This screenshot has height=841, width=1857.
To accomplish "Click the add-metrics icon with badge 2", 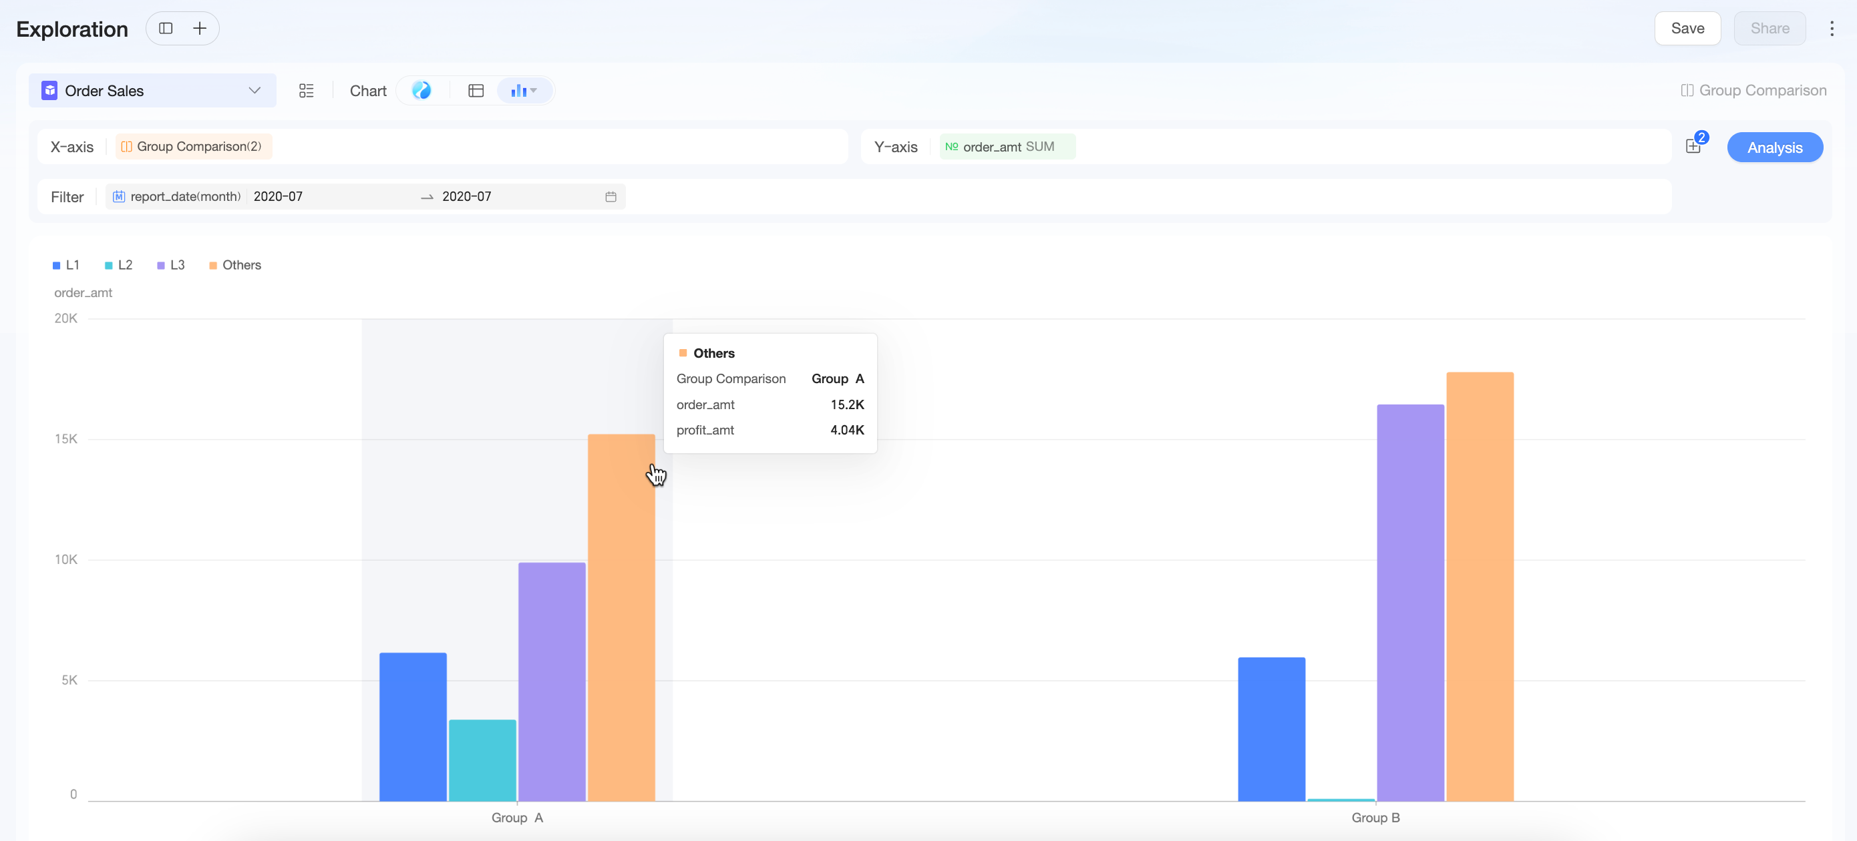I will point(1693,146).
